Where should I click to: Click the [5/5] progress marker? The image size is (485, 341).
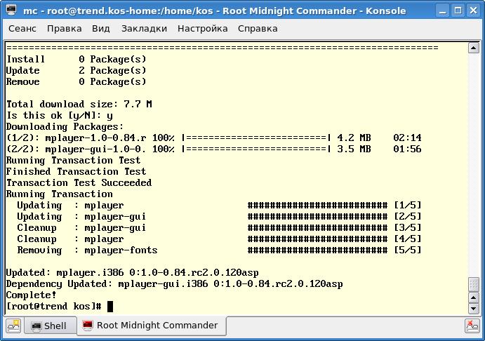[x=408, y=250]
